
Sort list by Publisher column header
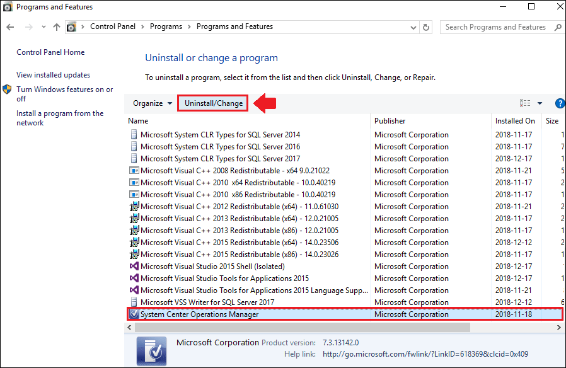click(390, 121)
